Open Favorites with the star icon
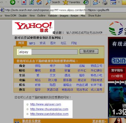The height and width of the screenshot is (123, 126). coord(66,2)
